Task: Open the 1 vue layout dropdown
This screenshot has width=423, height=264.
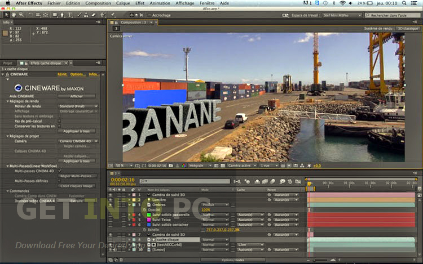Action: (x=268, y=165)
